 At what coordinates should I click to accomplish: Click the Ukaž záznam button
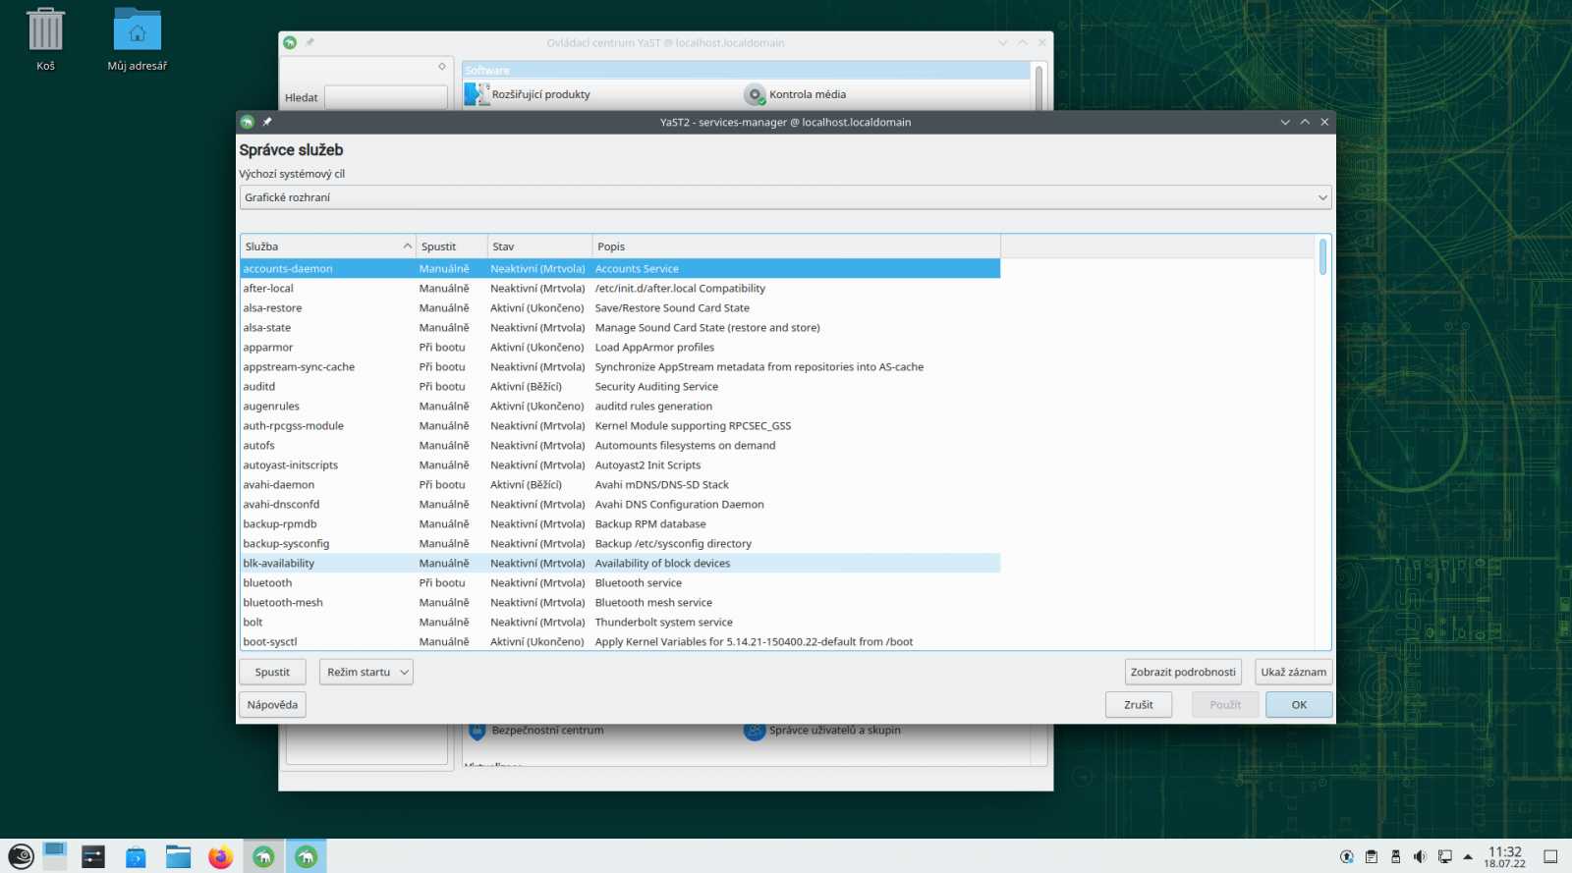(1293, 672)
